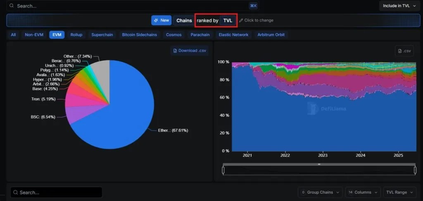The width and height of the screenshot is (423, 201).
Task: Click the Other..: (7.34%) label
Action: (x=78, y=56)
